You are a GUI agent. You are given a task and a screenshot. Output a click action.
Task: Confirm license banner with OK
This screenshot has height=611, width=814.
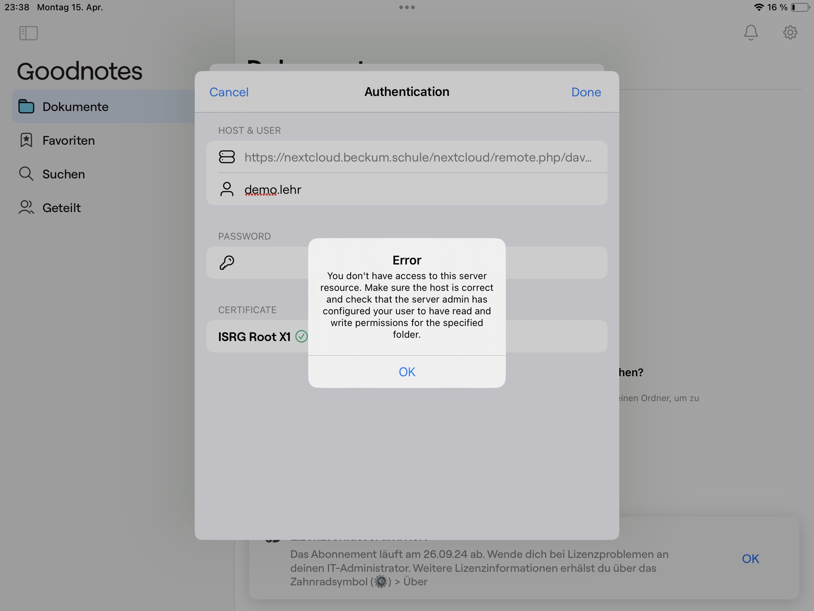click(750, 558)
